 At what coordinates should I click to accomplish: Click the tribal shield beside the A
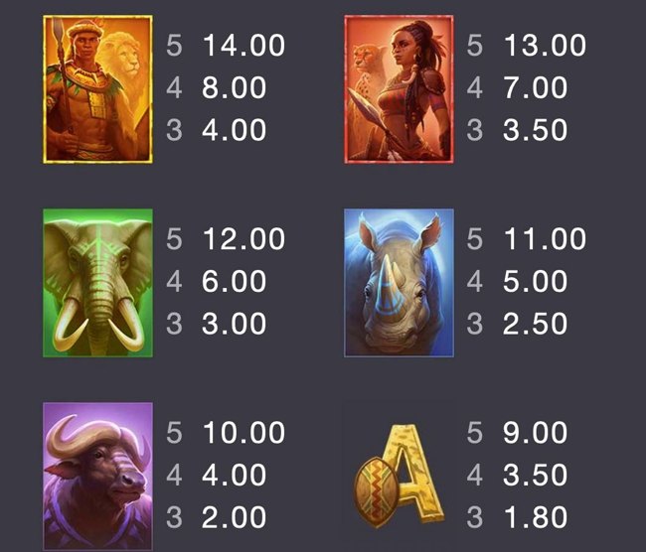376,491
